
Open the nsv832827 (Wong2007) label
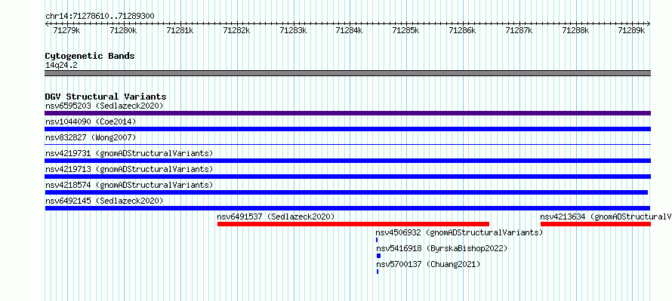(91, 137)
